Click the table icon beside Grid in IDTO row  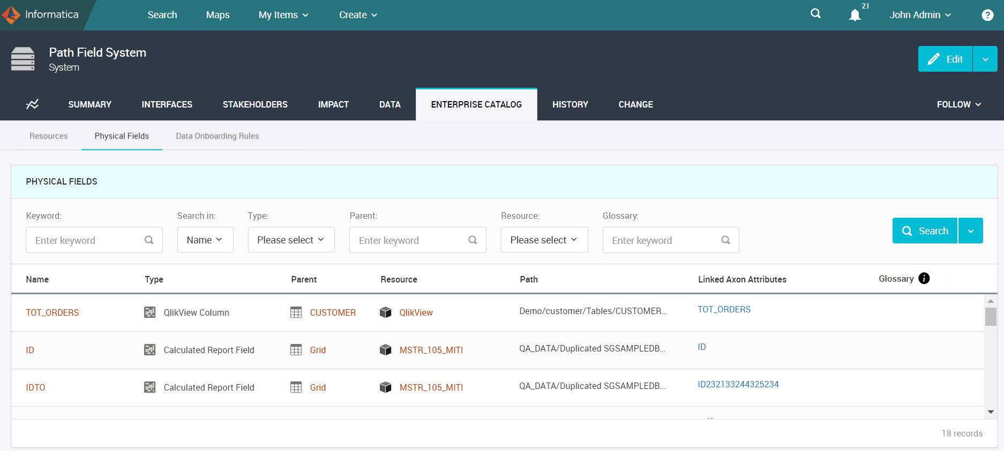coord(296,387)
